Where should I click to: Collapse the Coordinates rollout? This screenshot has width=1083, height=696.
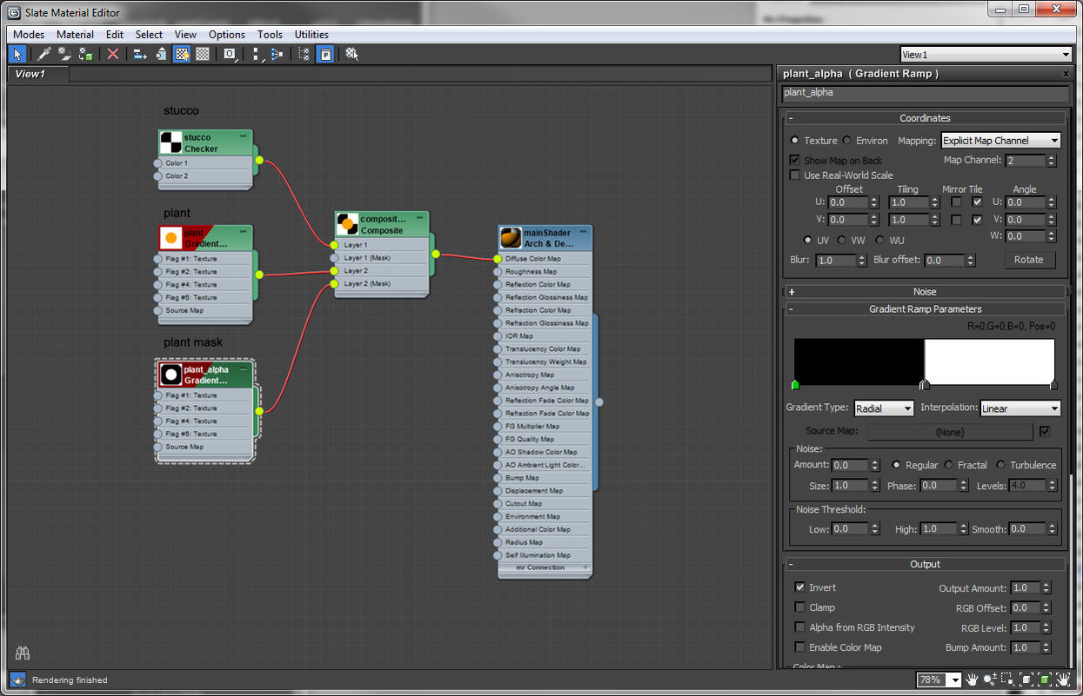coord(792,118)
